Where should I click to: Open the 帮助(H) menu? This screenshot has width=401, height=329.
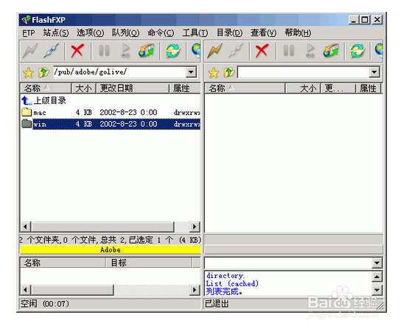click(298, 32)
